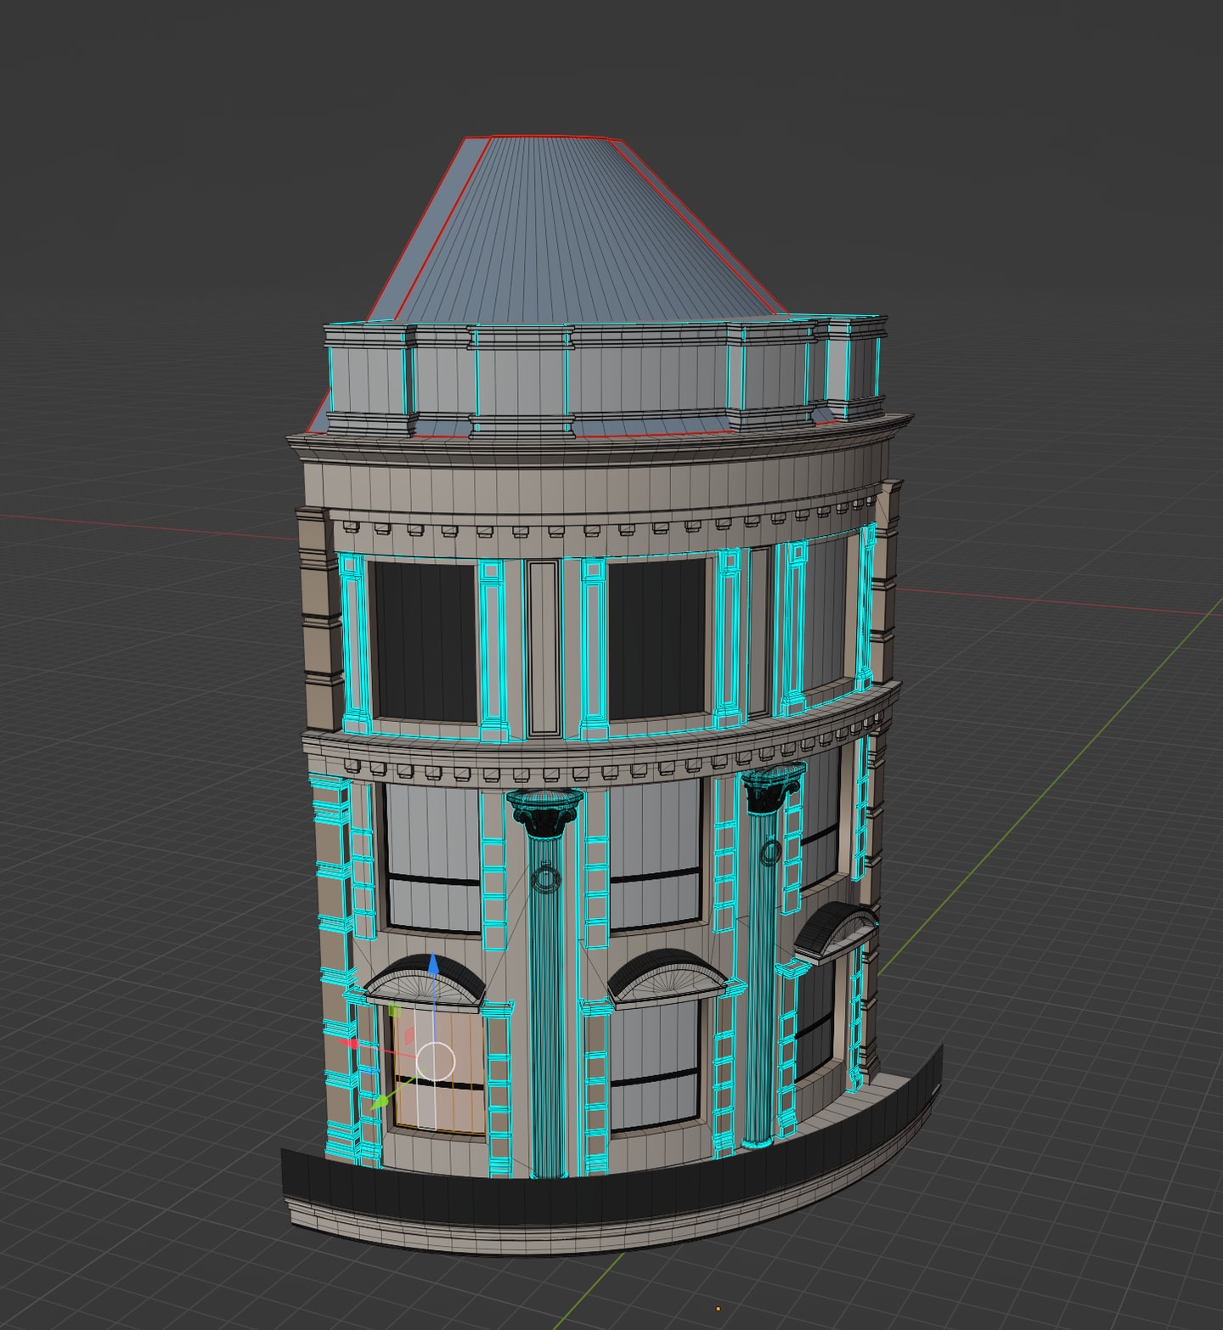Image resolution: width=1223 pixels, height=1330 pixels.
Task: Click the red square plane handle
Action: tap(409, 1036)
